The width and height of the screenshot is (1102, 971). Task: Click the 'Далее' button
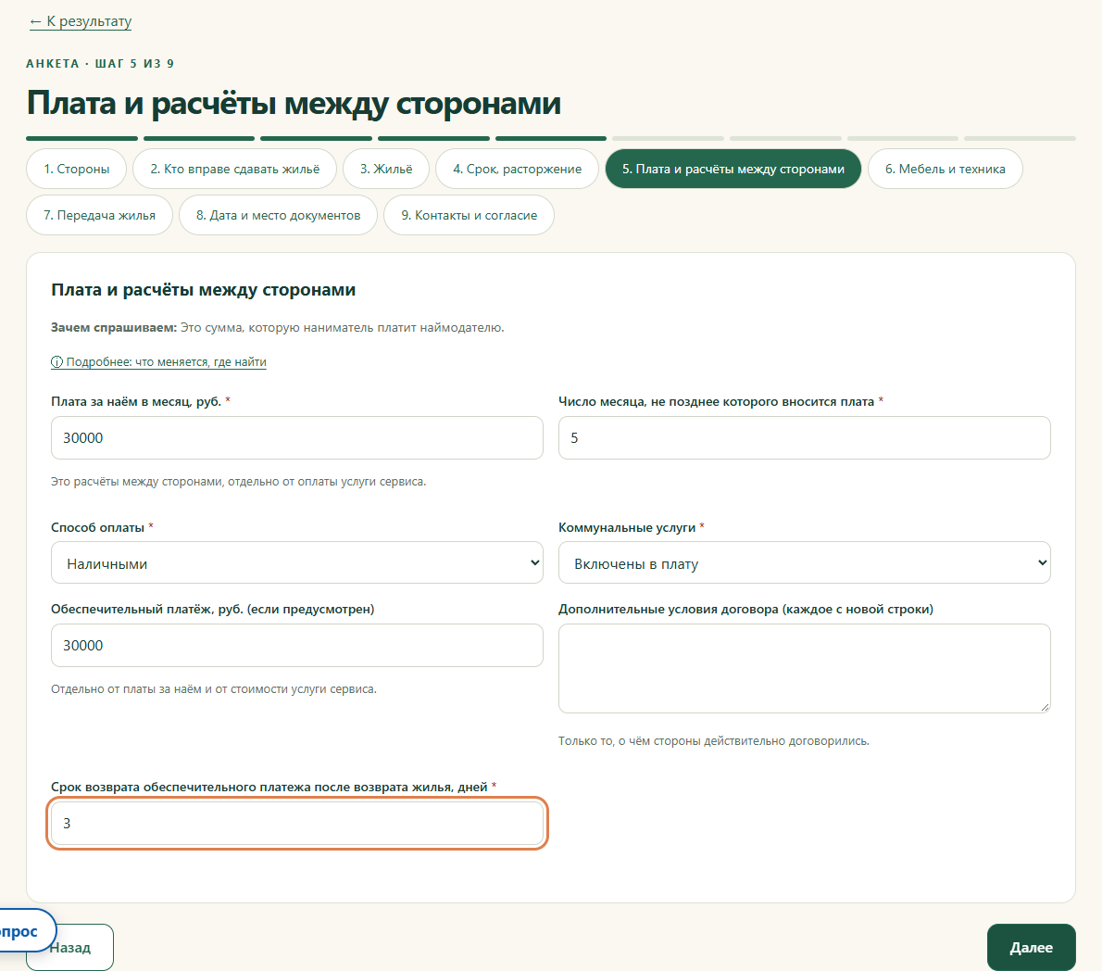[x=1031, y=947]
